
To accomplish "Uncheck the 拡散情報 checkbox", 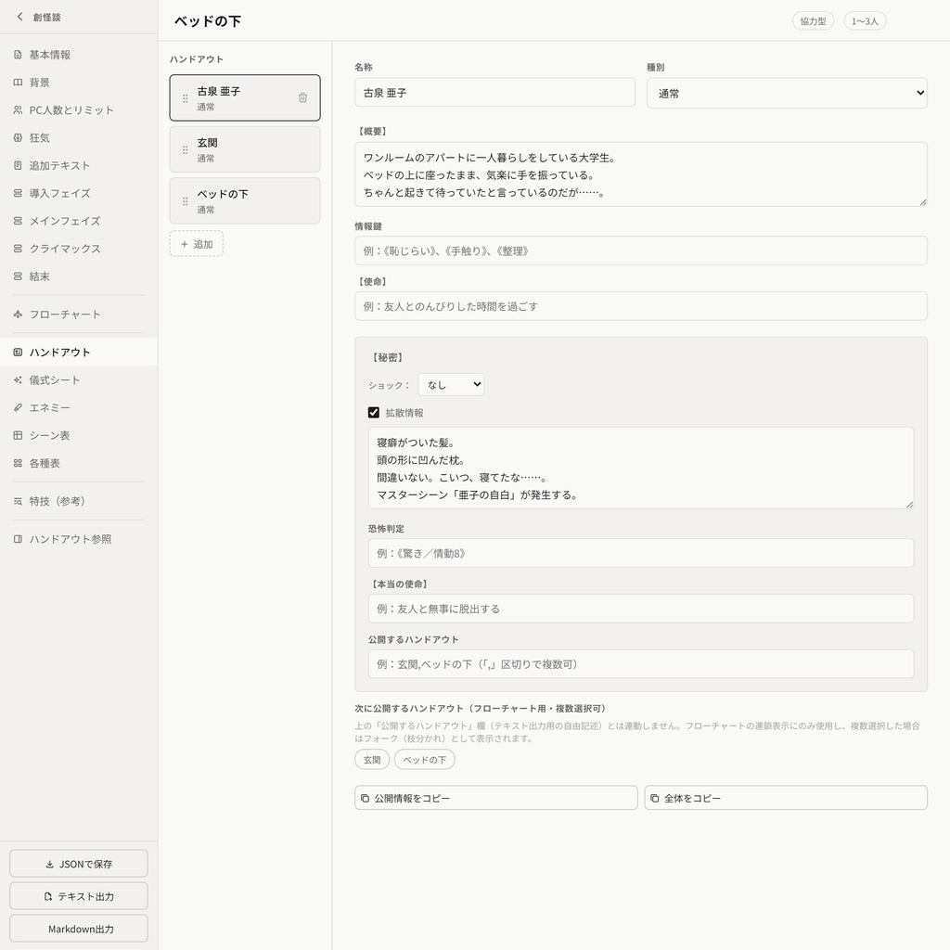I will pyautogui.click(x=374, y=413).
